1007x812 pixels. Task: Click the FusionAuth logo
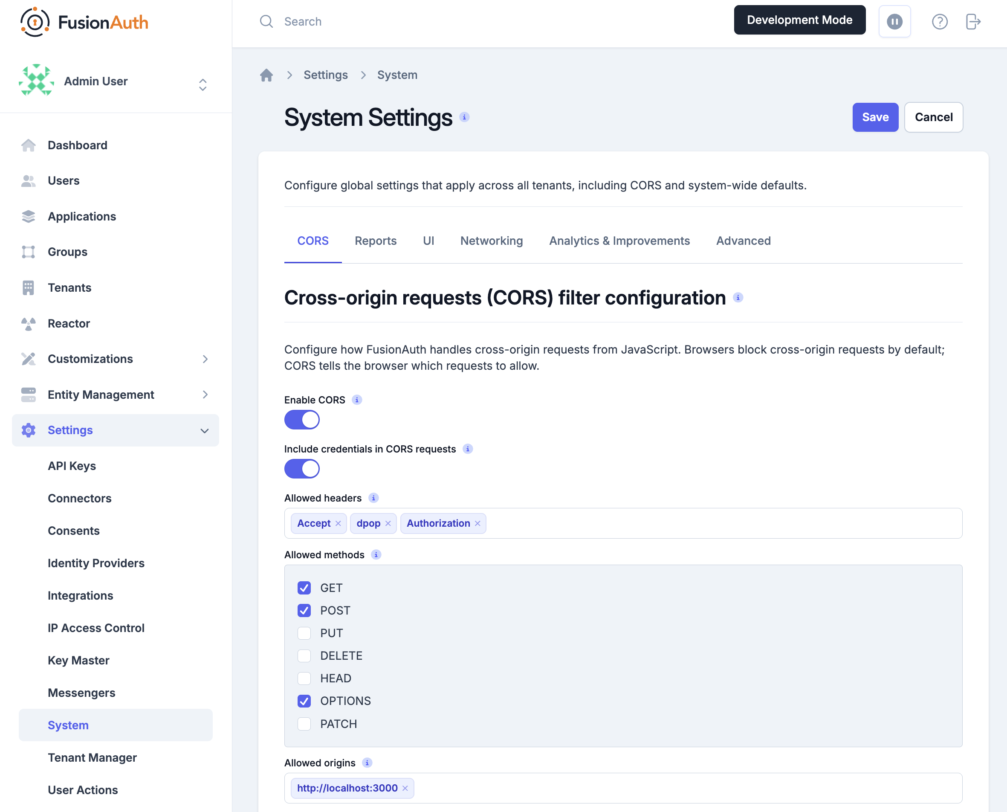(84, 22)
